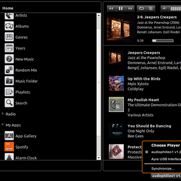Viewport: 181px width, 181px height.
Task: Open the Playlists text entry
Action: click(23, 92)
